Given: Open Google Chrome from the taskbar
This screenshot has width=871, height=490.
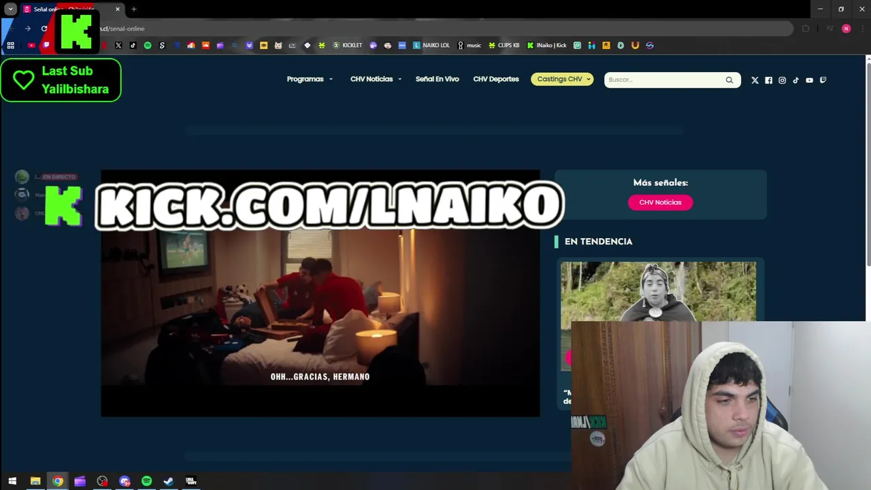Looking at the screenshot, I should click(x=58, y=481).
